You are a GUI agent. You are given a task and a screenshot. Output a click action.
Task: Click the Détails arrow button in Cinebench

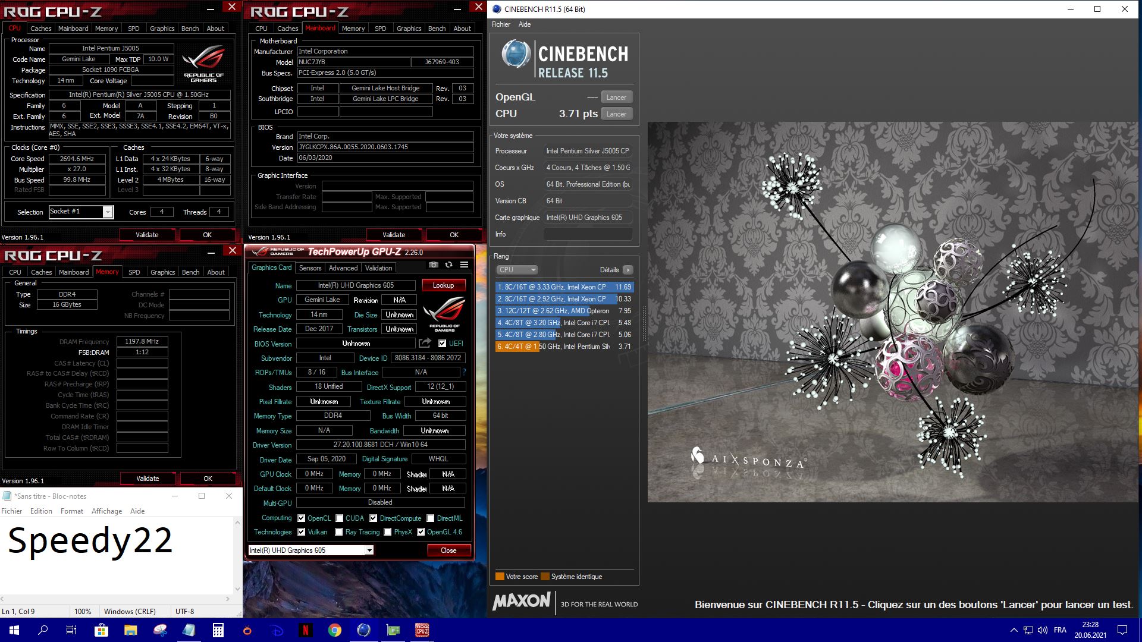tap(628, 270)
